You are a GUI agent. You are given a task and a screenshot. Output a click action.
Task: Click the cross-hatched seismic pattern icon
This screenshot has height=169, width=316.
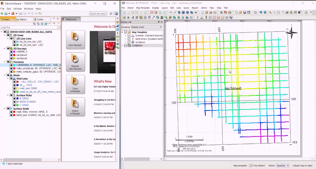[137, 17]
